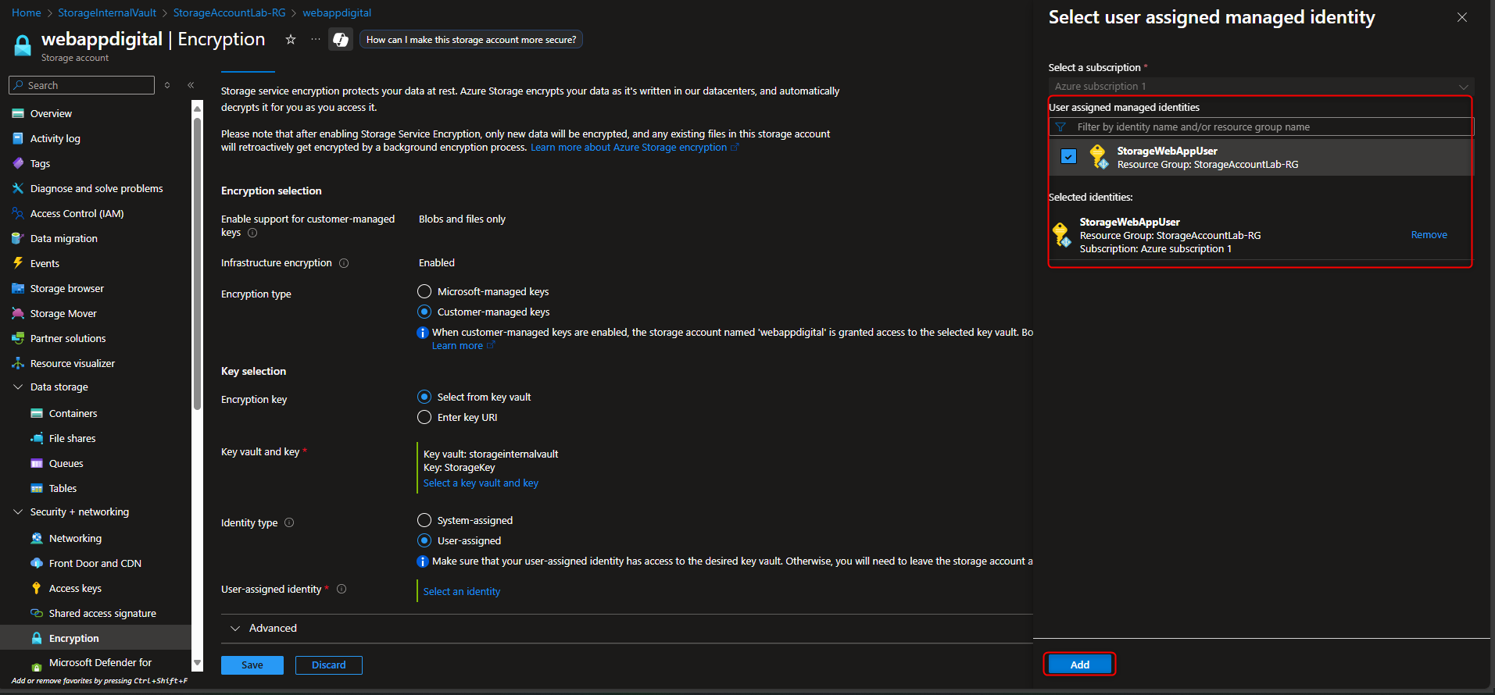Click the Tags icon in sidebar
The width and height of the screenshot is (1495, 695).
(18, 163)
